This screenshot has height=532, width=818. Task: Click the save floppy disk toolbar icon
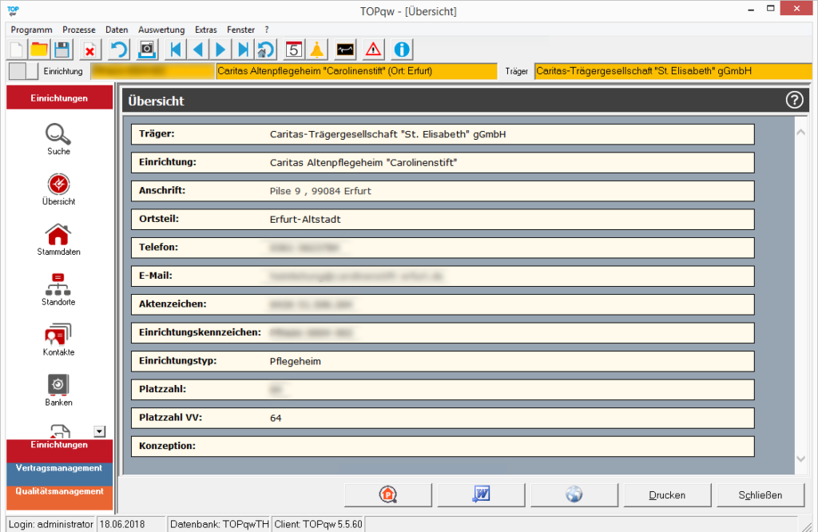pos(62,50)
